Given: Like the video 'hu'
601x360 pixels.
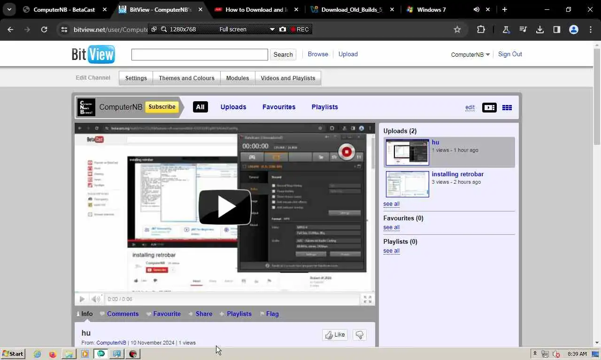Looking at the screenshot, I should [x=335, y=335].
